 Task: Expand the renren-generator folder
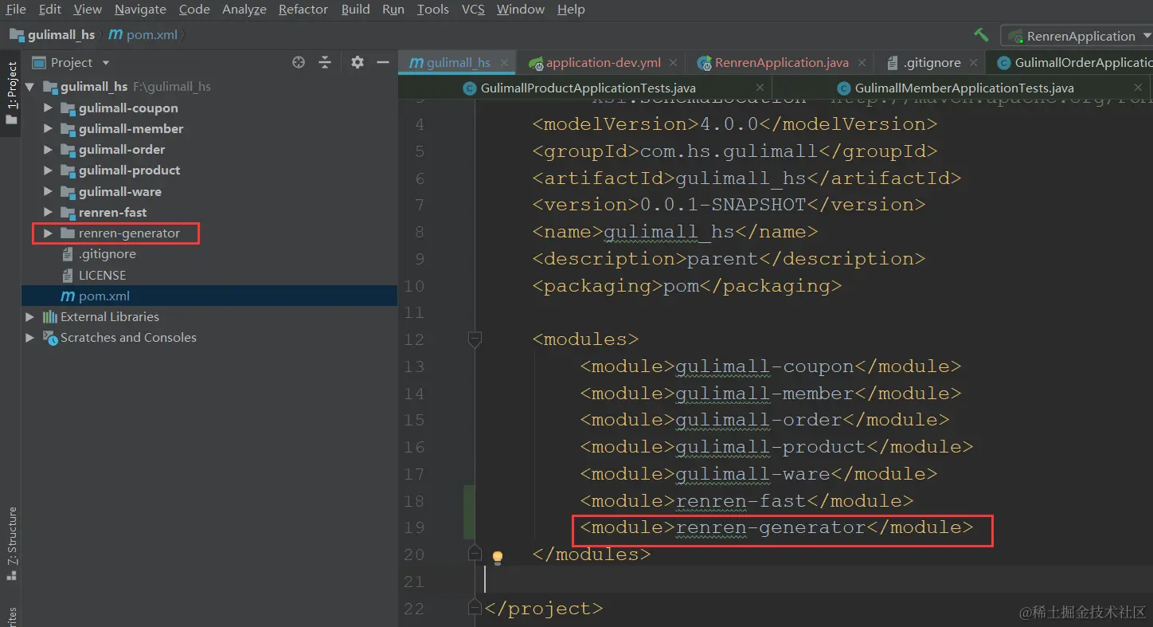tap(48, 233)
